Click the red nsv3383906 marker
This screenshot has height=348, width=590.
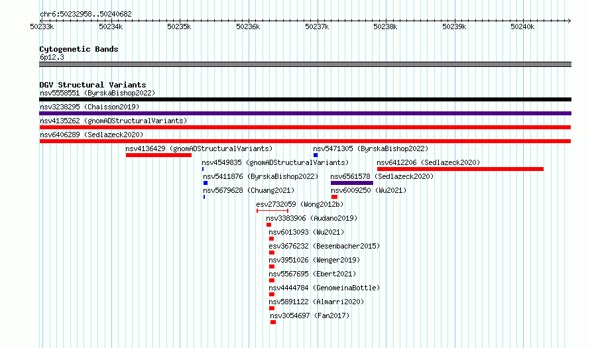(268, 225)
